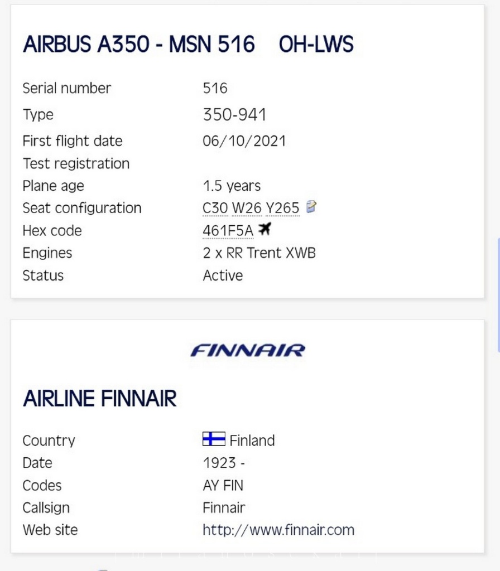
Task: Click the 350-941 type value
Action: pos(234,114)
